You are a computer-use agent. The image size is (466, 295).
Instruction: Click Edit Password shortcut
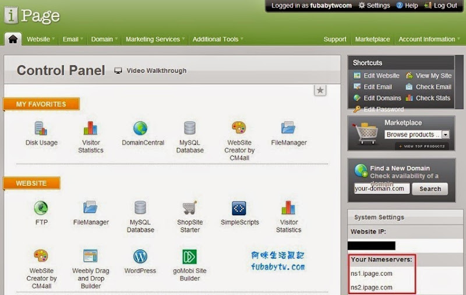click(x=378, y=109)
